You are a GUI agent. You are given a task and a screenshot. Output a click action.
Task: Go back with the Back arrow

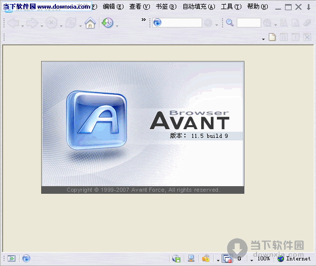click(x=13, y=22)
